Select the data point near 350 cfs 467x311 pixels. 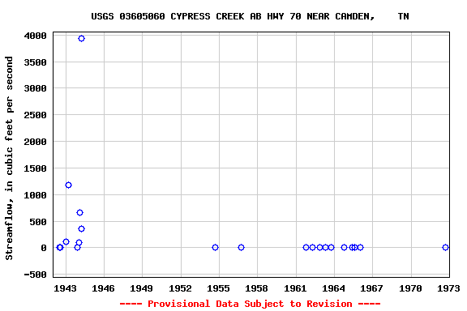click(81, 229)
